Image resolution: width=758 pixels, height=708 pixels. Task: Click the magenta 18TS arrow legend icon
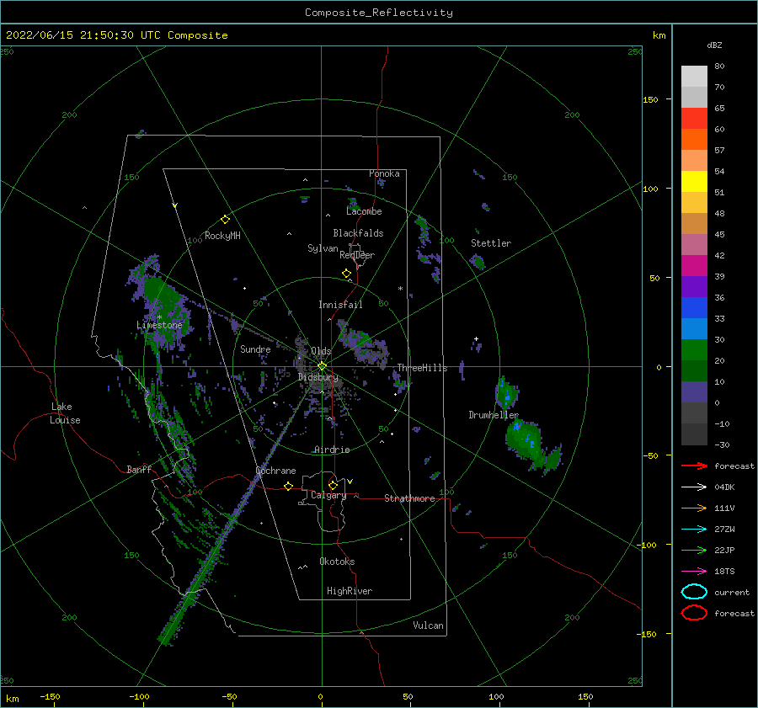[x=694, y=572]
